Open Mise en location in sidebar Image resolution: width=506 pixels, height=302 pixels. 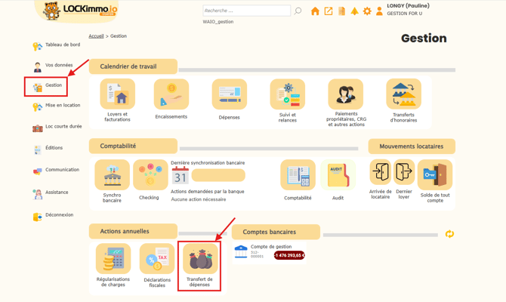click(62, 106)
